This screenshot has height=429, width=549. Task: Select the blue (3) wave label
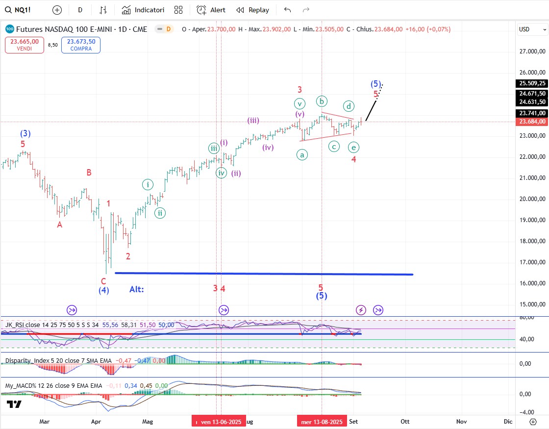click(x=25, y=133)
